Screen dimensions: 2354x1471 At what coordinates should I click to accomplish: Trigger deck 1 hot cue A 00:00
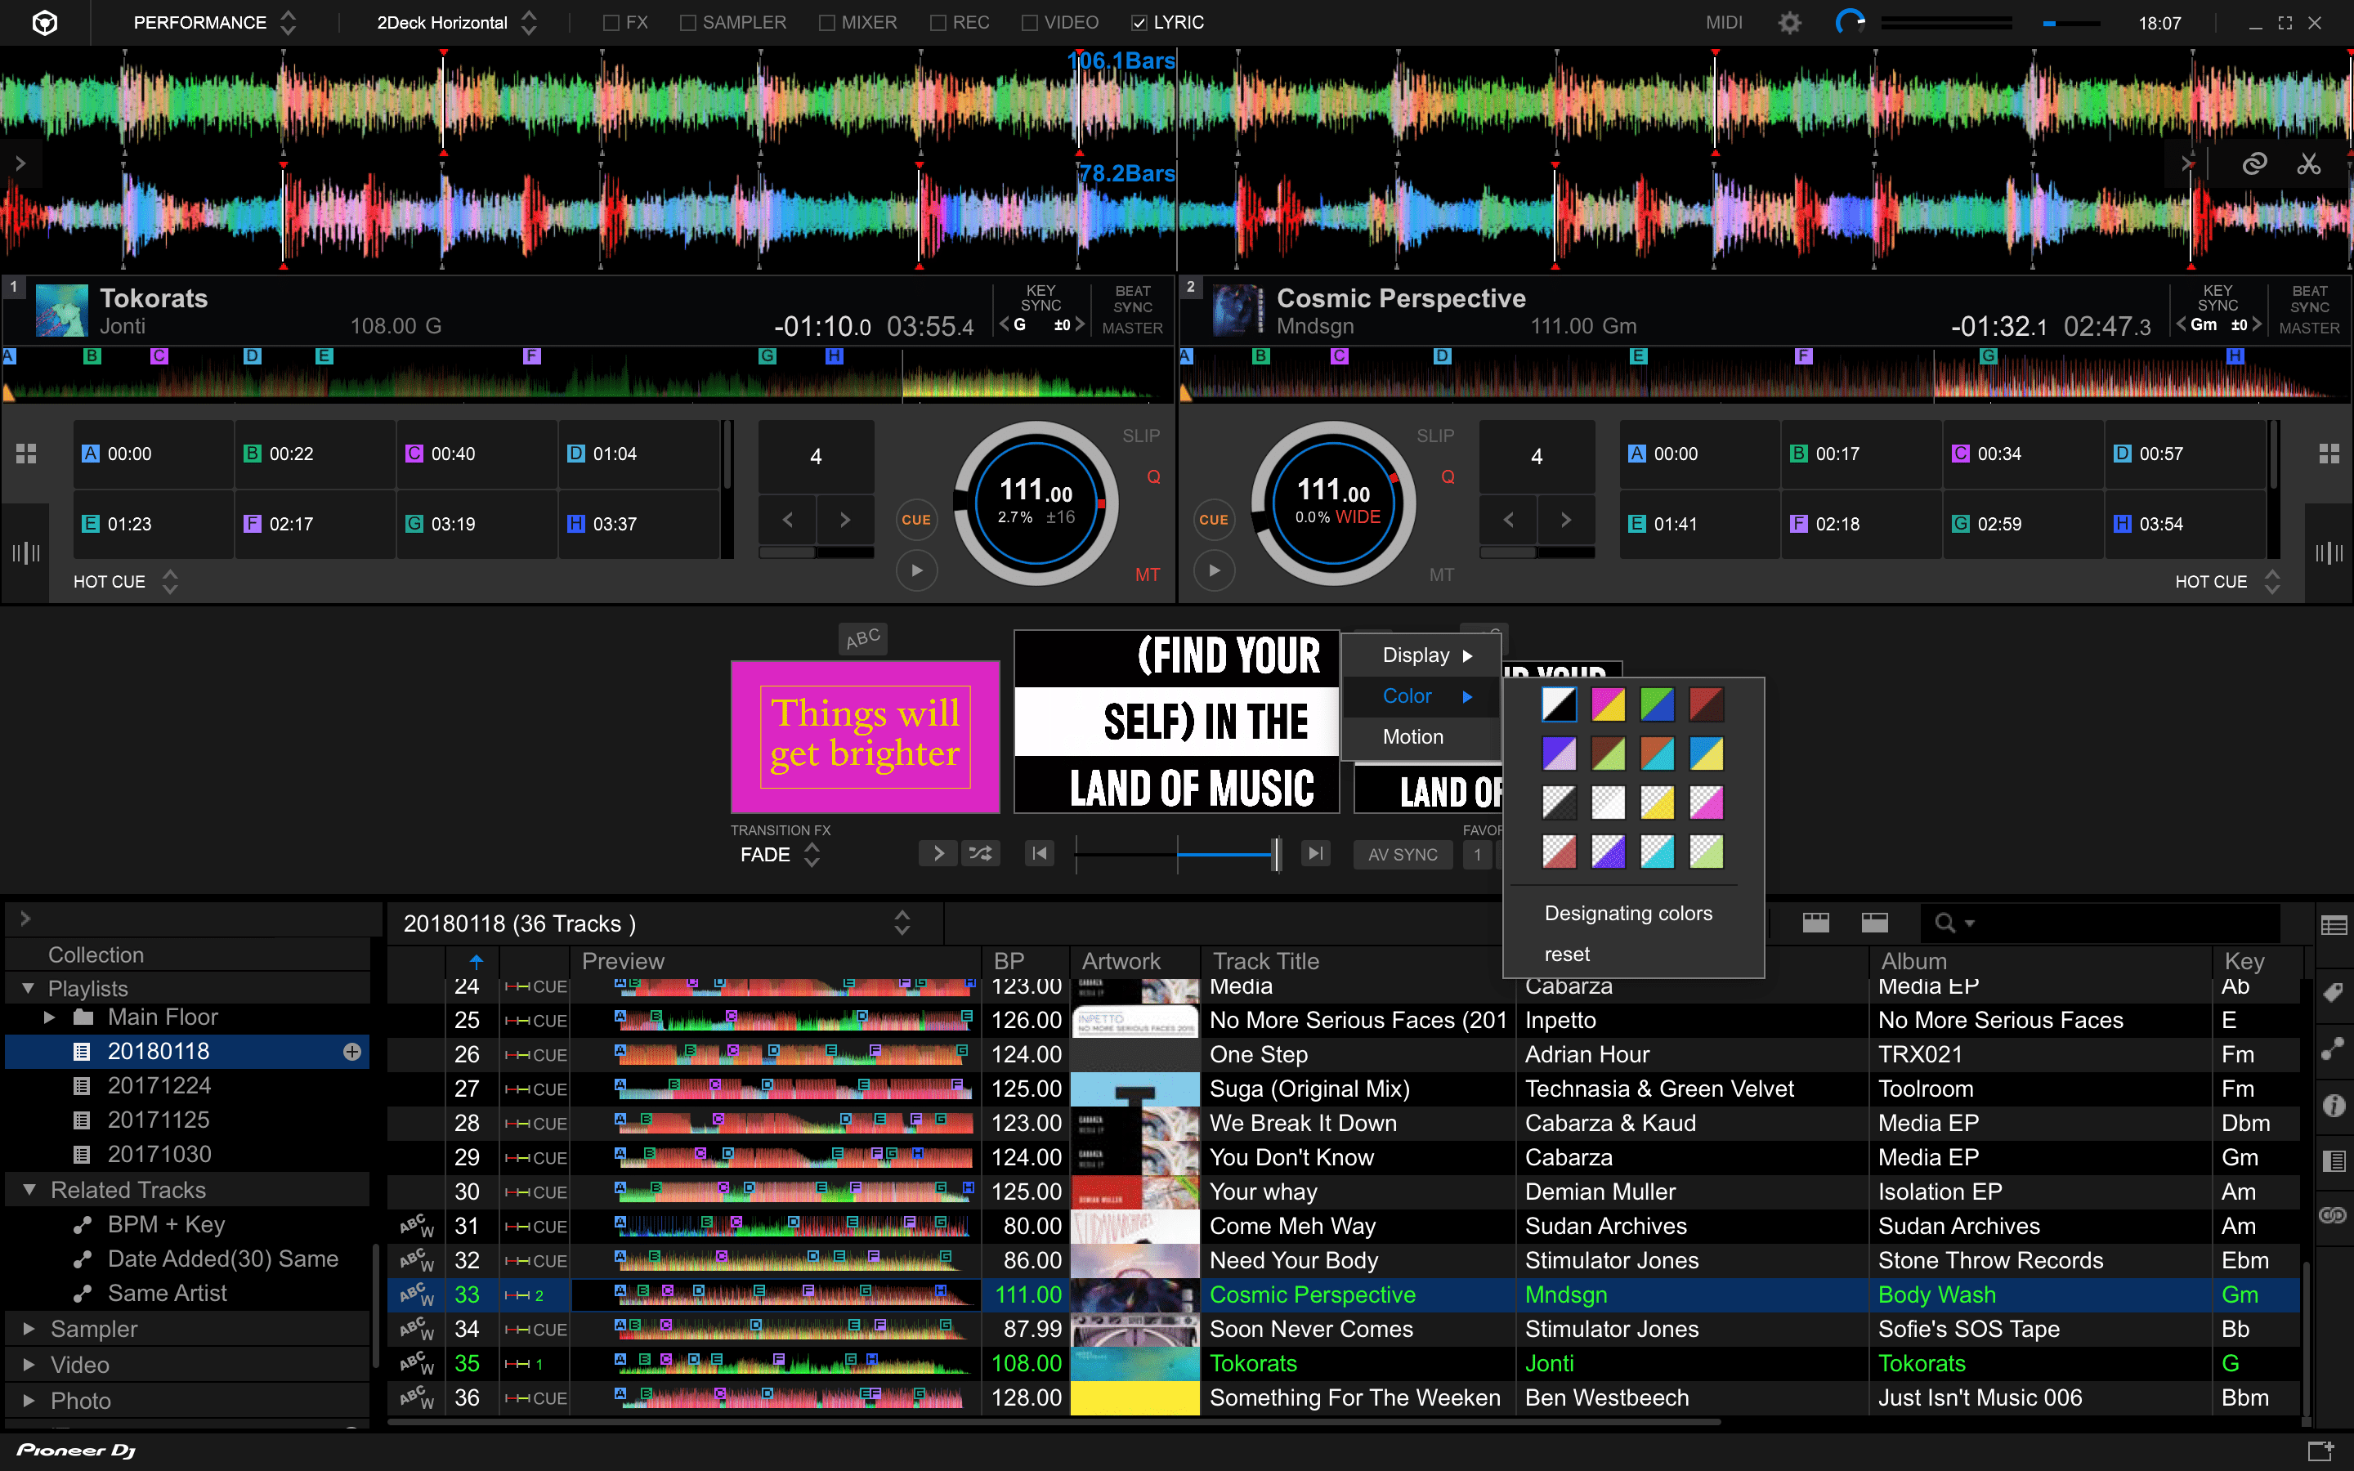point(153,454)
